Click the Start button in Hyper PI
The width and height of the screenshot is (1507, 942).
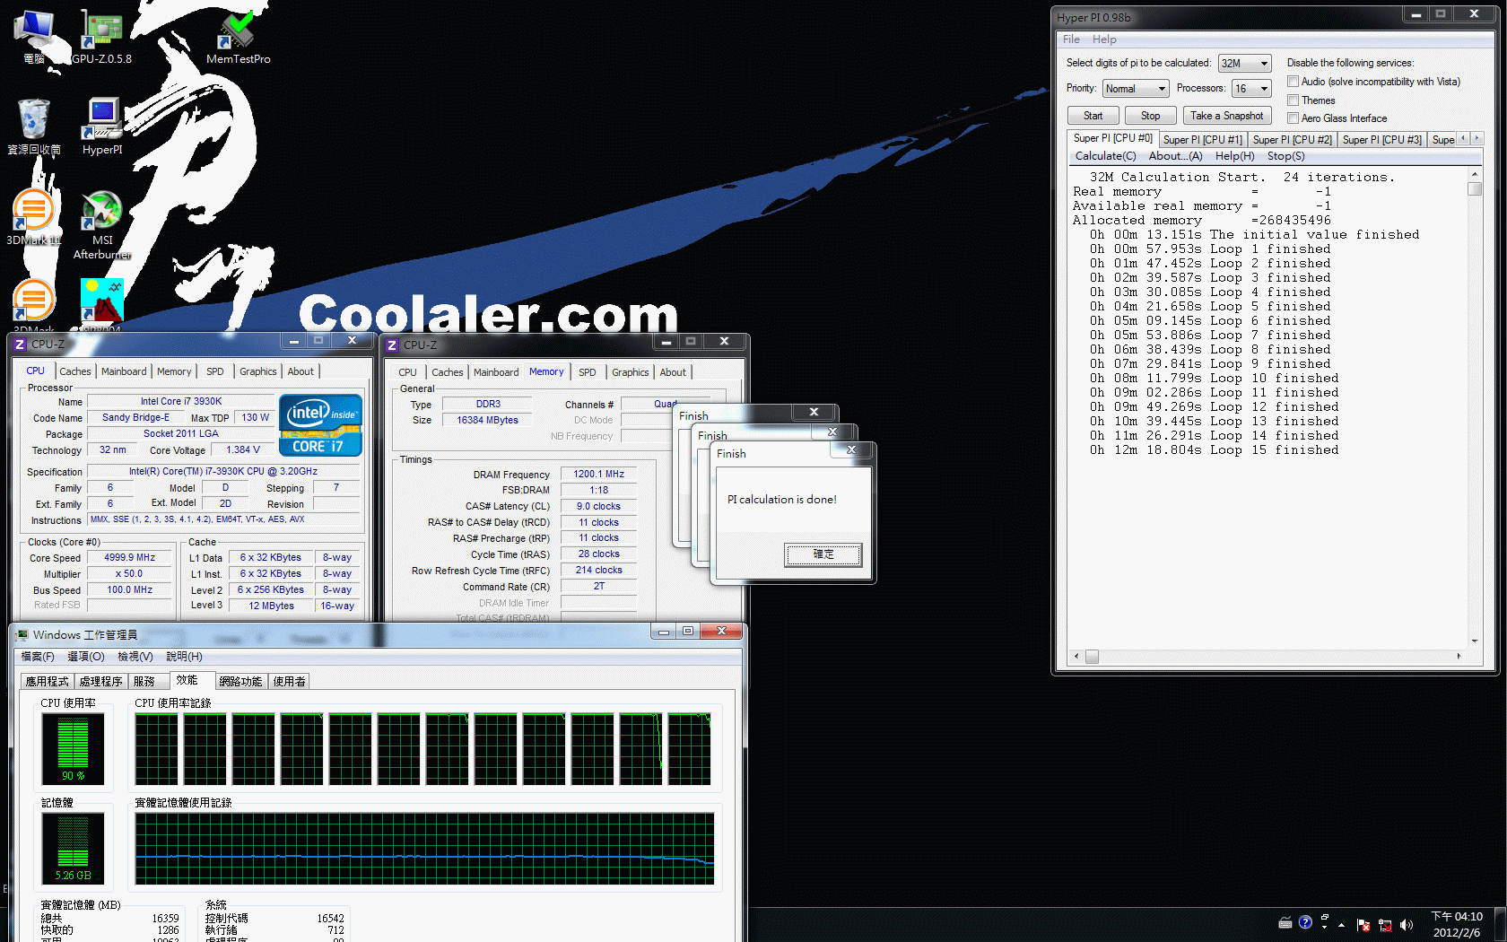pos(1093,116)
